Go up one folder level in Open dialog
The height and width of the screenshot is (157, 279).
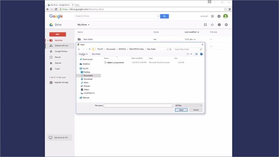coord(90,49)
